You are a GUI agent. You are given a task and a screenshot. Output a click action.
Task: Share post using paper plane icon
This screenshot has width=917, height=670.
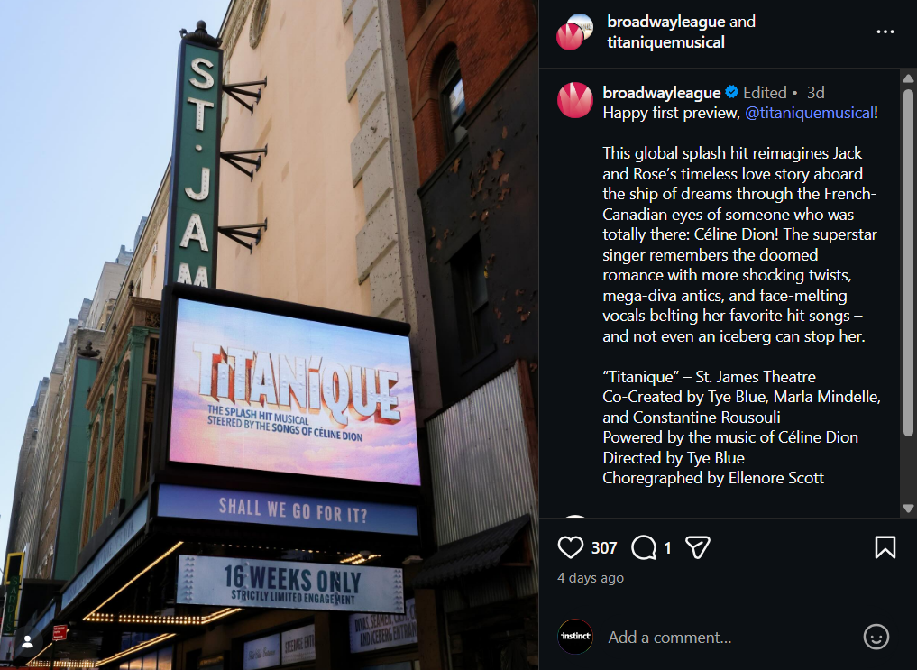(697, 547)
